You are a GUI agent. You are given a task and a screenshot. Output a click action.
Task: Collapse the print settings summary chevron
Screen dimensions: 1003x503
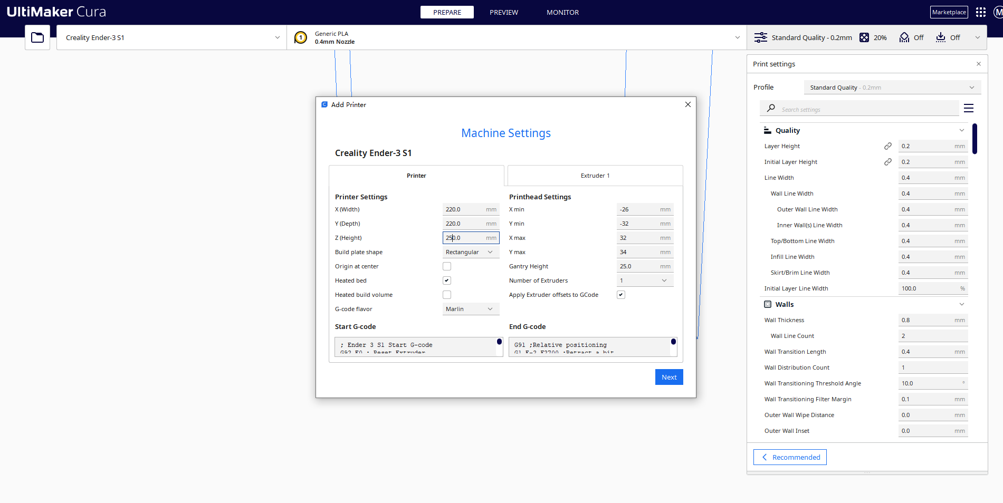point(977,37)
